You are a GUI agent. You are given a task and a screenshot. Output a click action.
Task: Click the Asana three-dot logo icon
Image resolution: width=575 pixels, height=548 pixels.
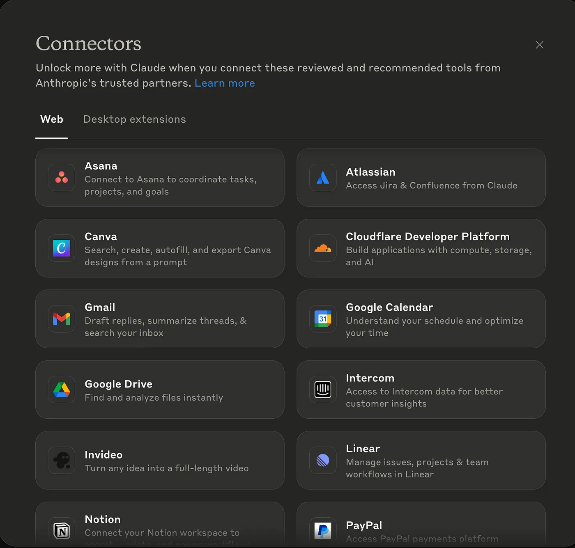click(62, 177)
